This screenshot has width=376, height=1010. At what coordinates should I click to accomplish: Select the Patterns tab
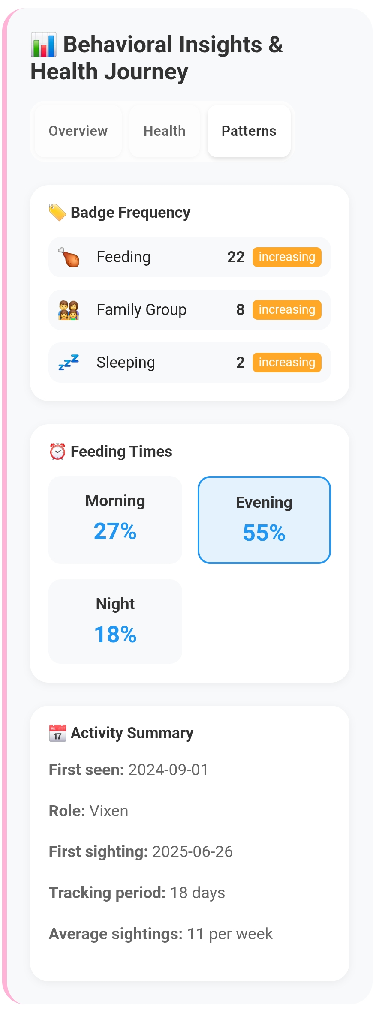(x=249, y=131)
